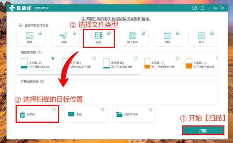Select the 91.7 GB/186 GB disk icon
The height and width of the screenshot is (143, 233).
coord(189,63)
